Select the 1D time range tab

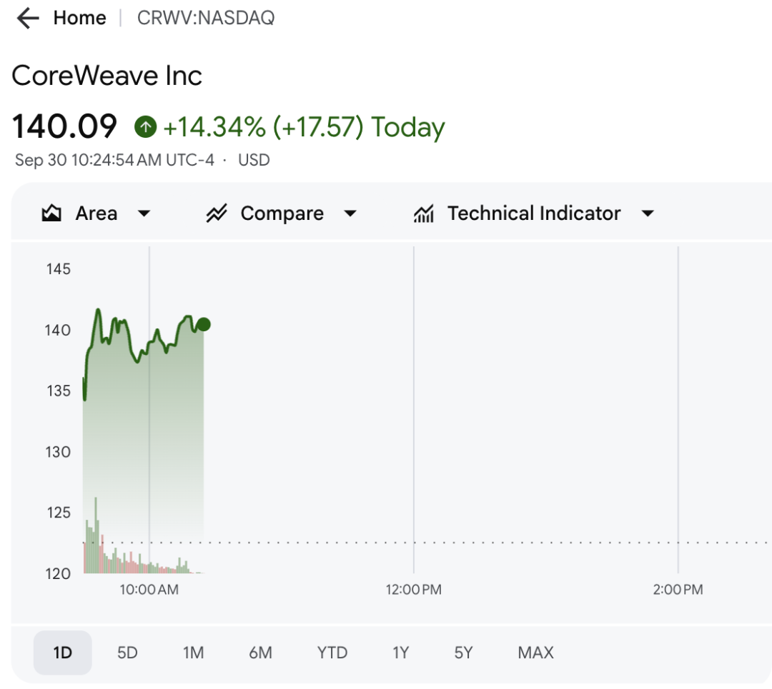(x=63, y=653)
